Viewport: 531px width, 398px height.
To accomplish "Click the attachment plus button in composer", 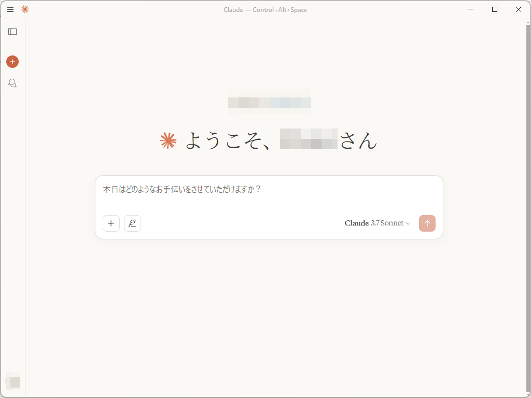I will [x=111, y=223].
